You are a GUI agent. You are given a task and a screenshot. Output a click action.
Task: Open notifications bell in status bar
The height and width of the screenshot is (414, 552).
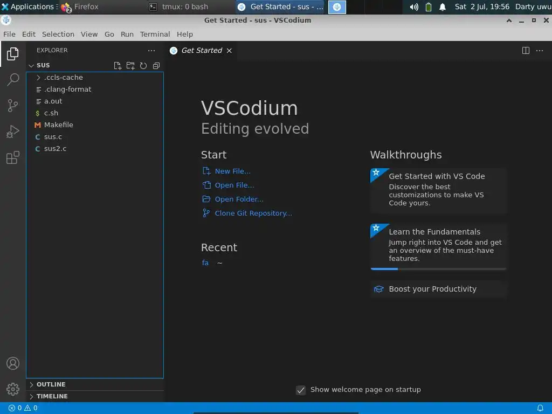coord(540,408)
